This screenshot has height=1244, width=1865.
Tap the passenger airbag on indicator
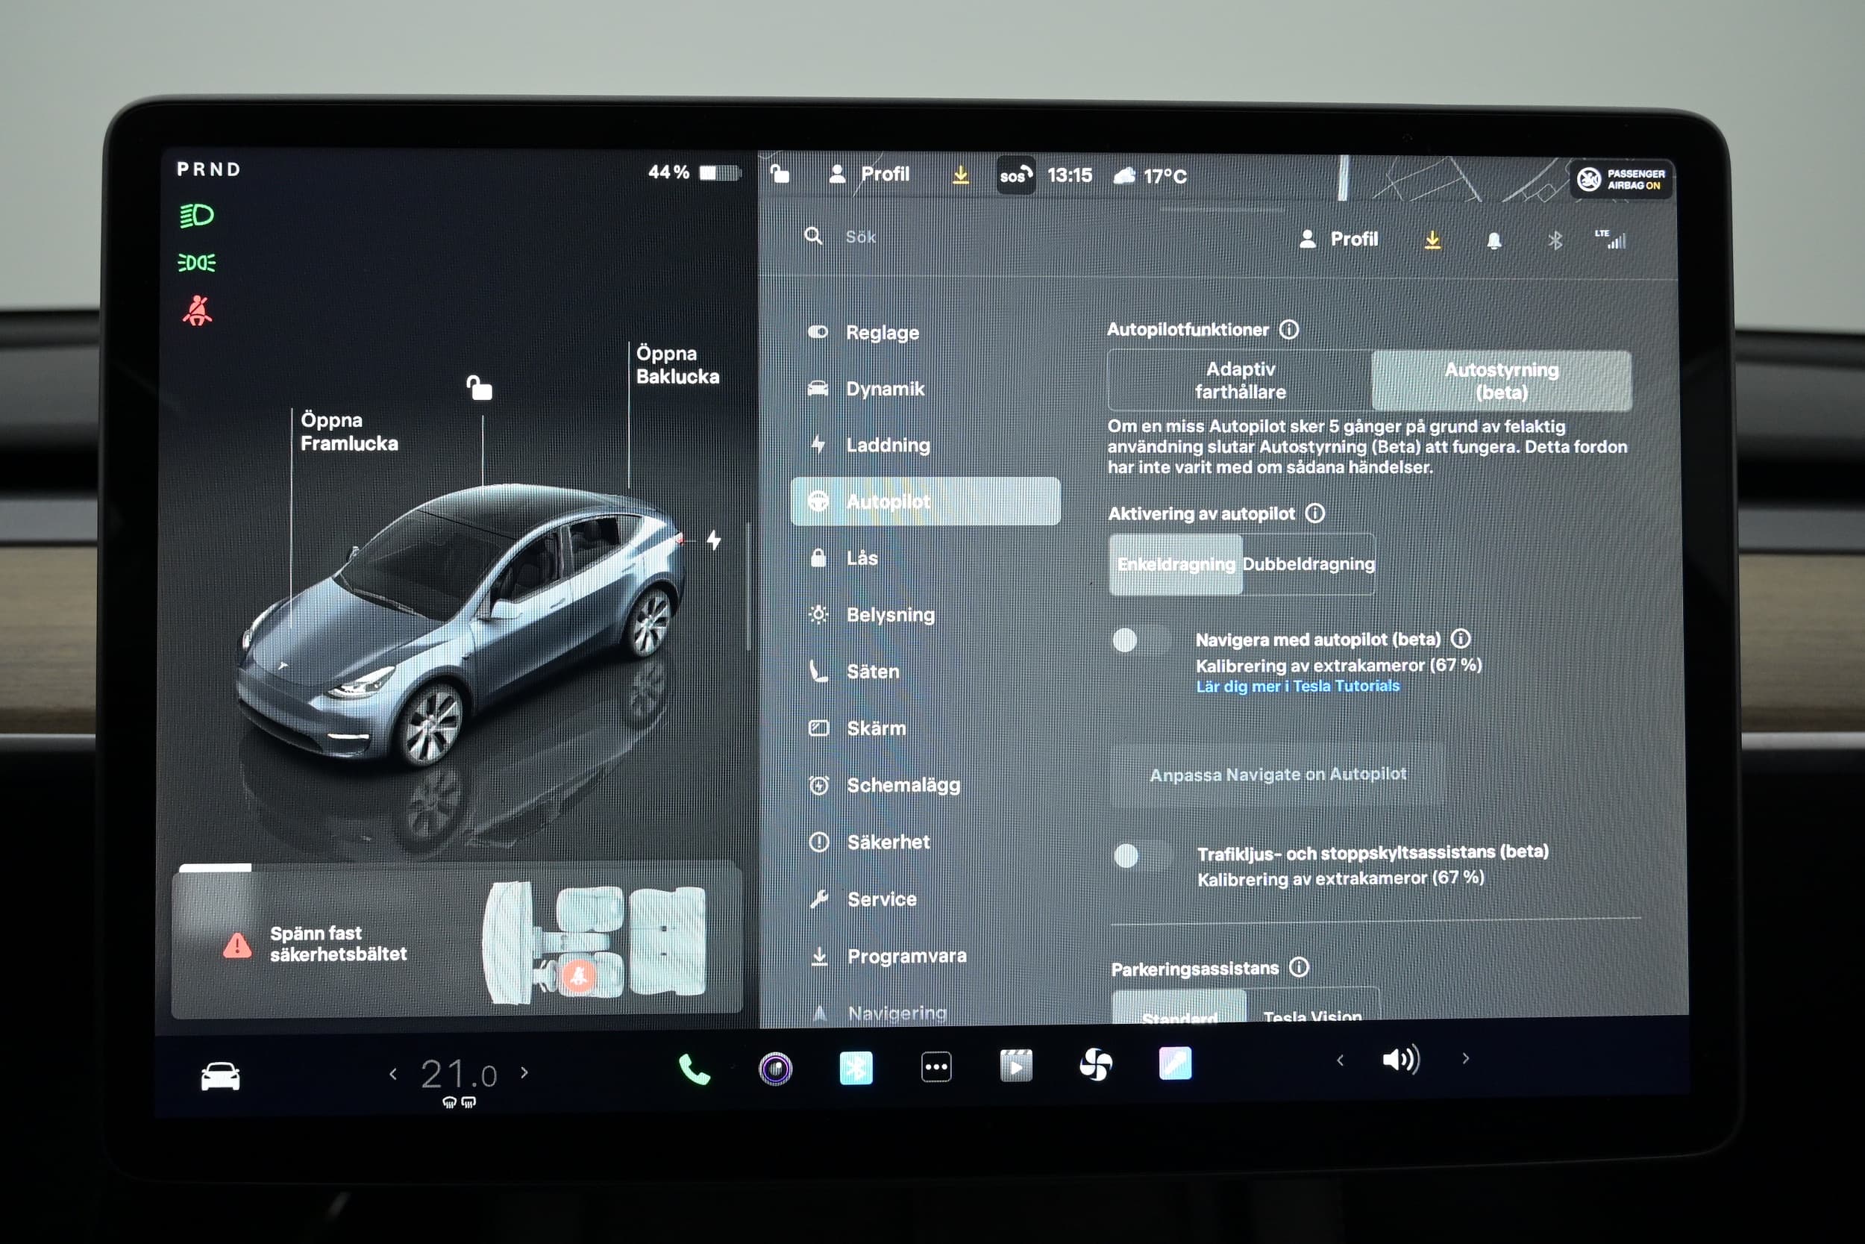pos(1622,179)
